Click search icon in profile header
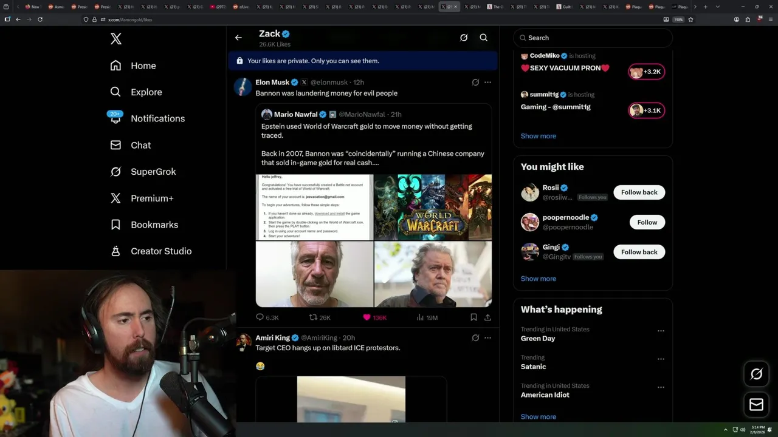 click(x=484, y=38)
